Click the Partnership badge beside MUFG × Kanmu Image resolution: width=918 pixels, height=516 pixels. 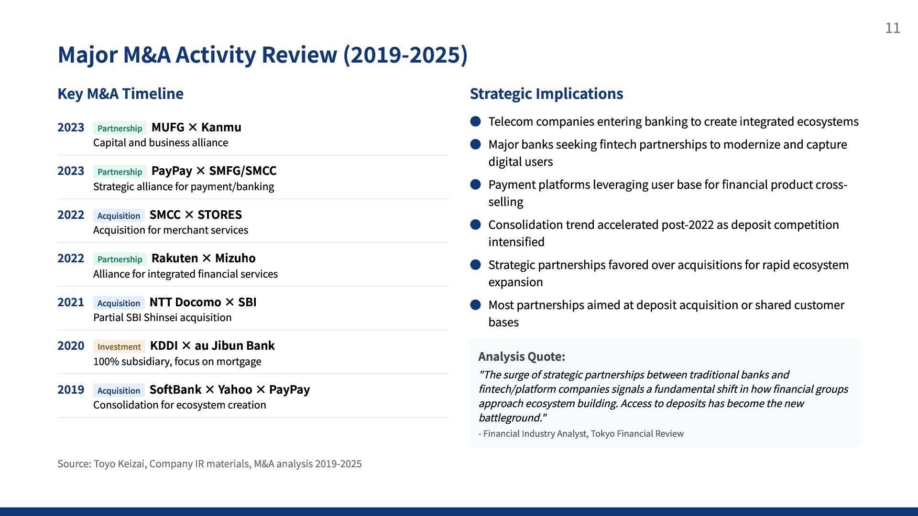[120, 128]
